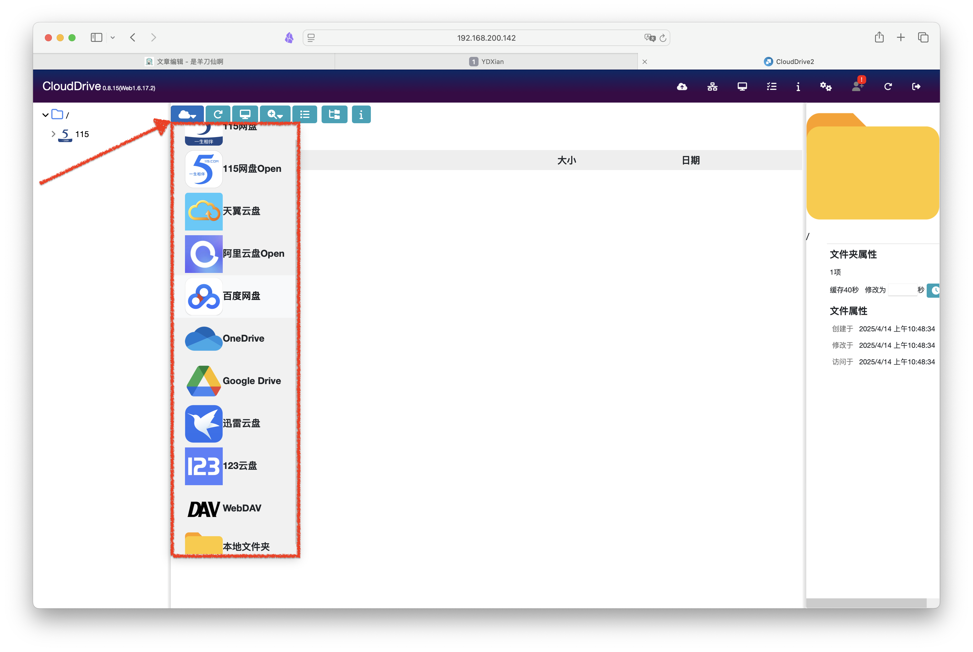Screen dimensions: 973x652
Task: Click the mount to local monitor icon
Action: coord(245,114)
